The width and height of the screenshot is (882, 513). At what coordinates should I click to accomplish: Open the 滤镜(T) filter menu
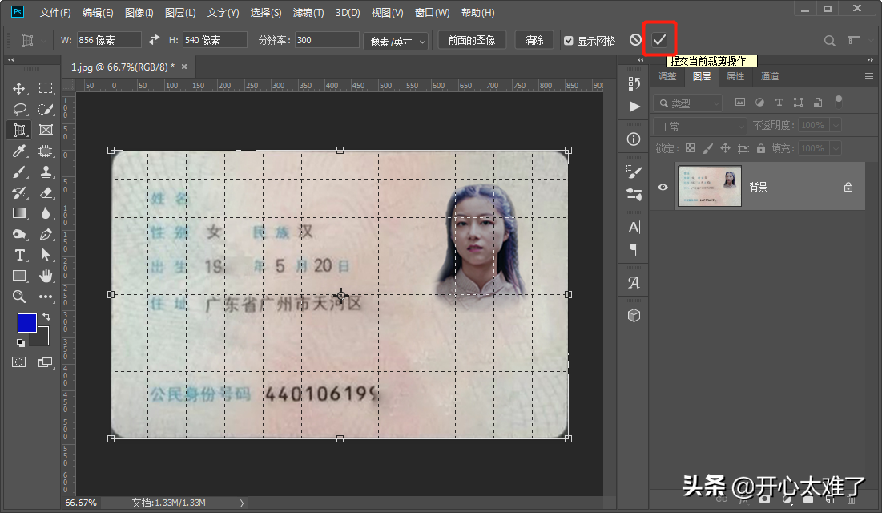tap(308, 13)
